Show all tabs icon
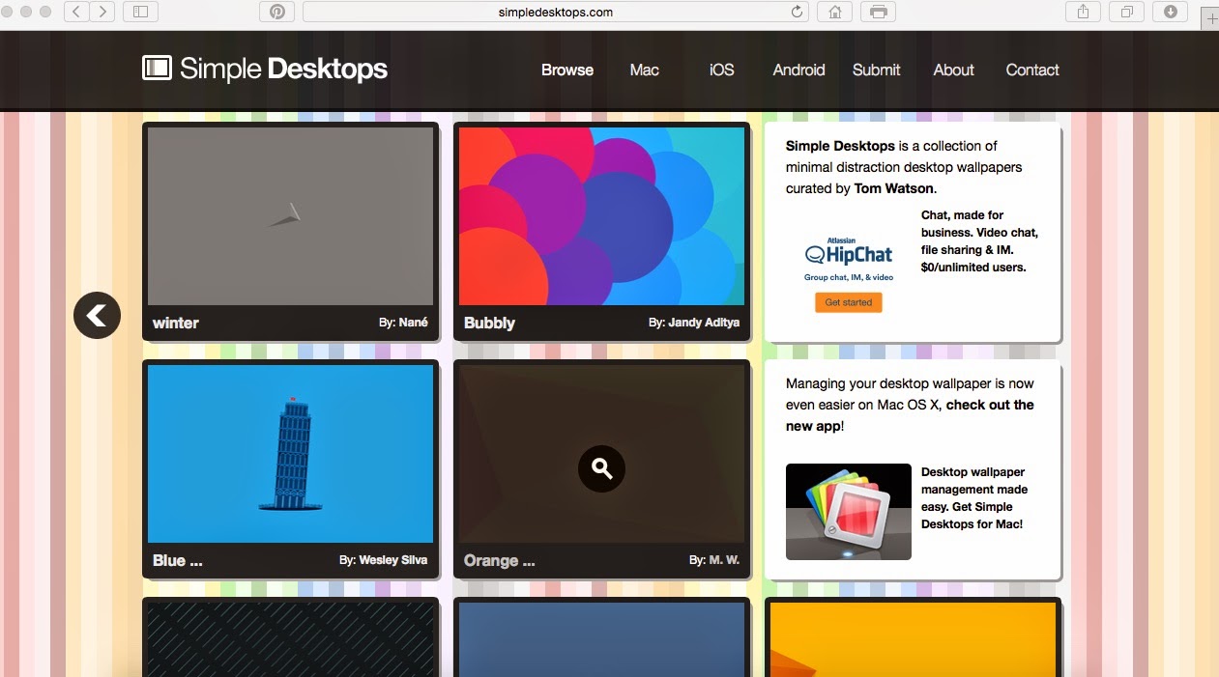This screenshot has width=1219, height=677. tap(1126, 12)
